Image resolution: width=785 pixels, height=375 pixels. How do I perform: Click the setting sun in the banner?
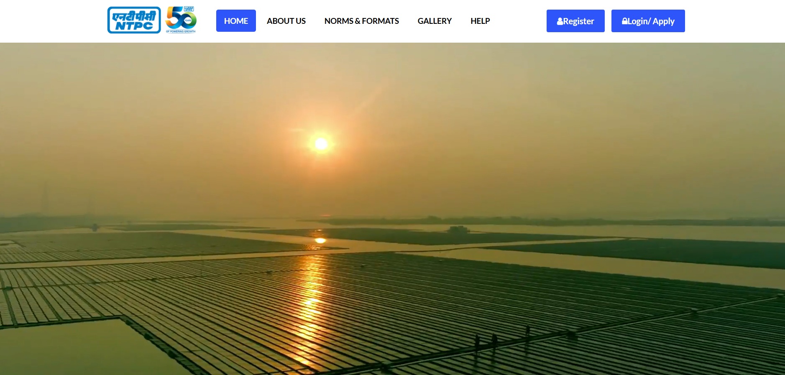coord(321,144)
